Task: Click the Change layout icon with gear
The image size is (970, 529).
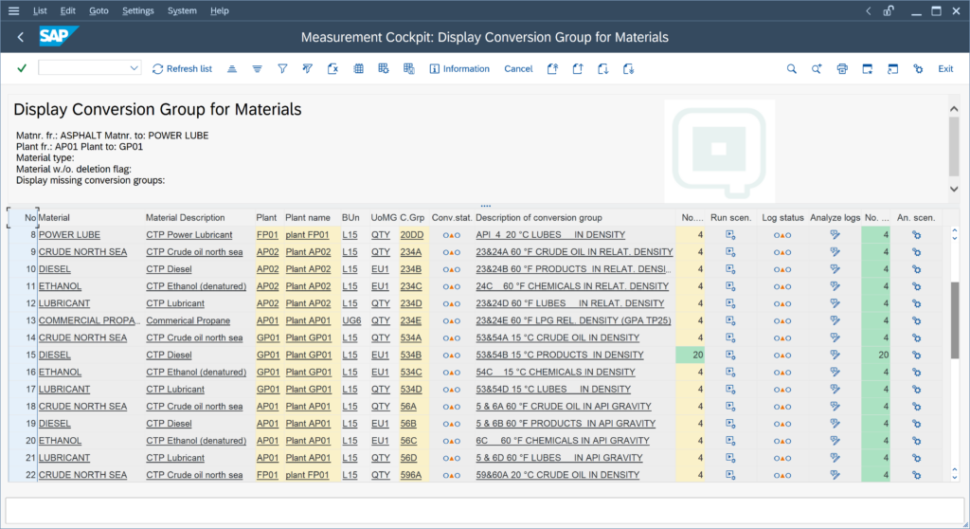Action: 384,69
